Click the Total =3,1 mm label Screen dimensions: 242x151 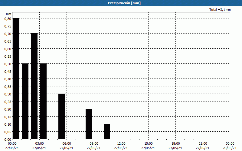click(220, 10)
